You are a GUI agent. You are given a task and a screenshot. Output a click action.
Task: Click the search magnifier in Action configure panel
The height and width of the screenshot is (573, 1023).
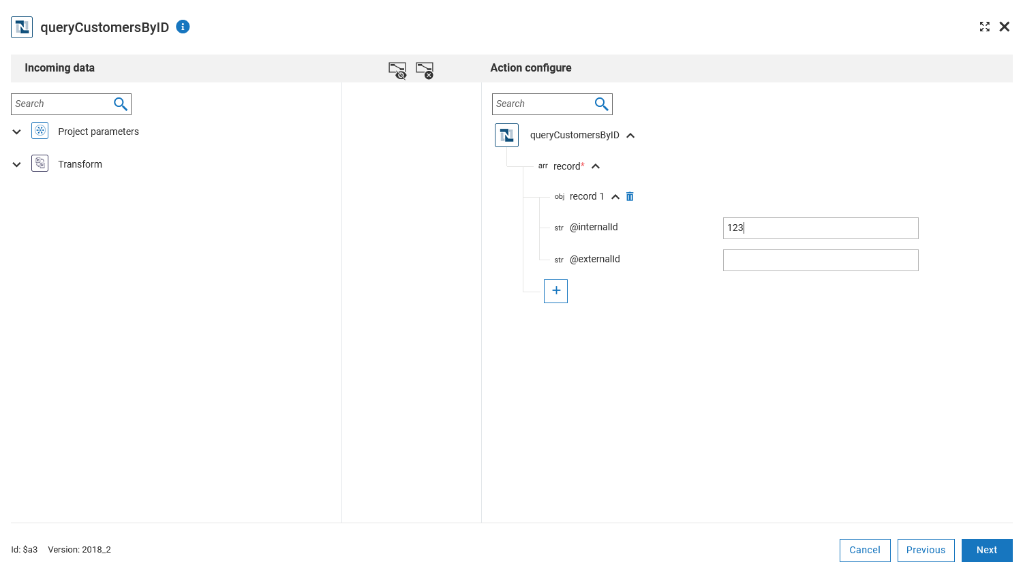601,104
